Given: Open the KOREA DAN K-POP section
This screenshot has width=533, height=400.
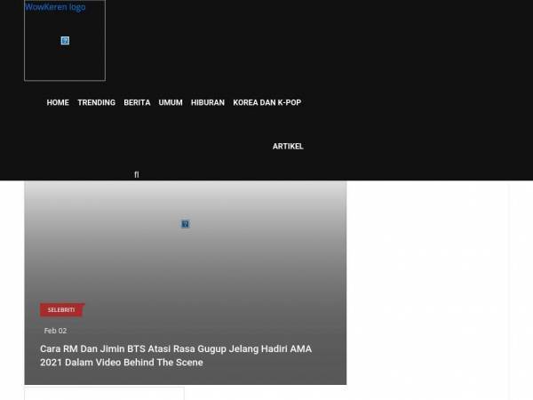Looking at the screenshot, I should (267, 103).
